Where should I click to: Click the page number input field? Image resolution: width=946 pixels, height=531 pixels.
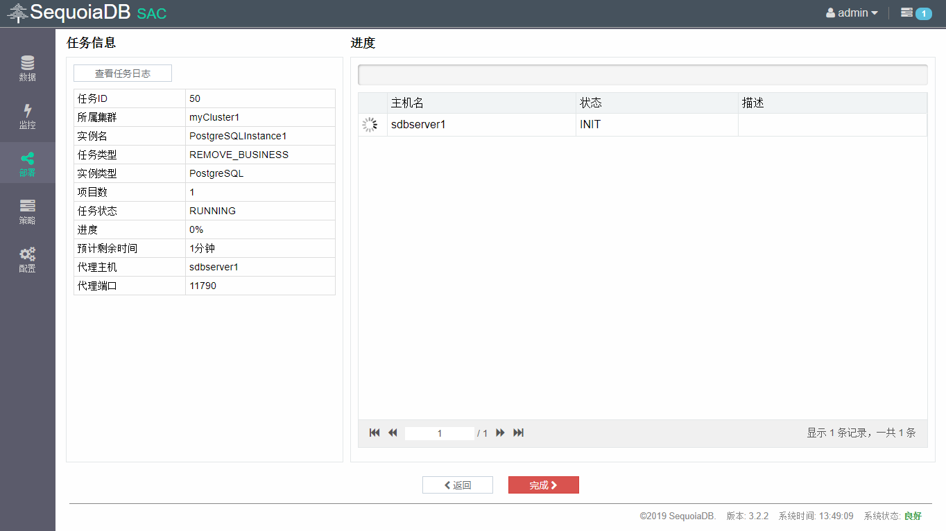click(x=440, y=433)
